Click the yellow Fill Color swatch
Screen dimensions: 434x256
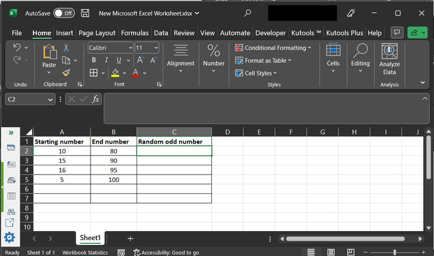(x=115, y=73)
